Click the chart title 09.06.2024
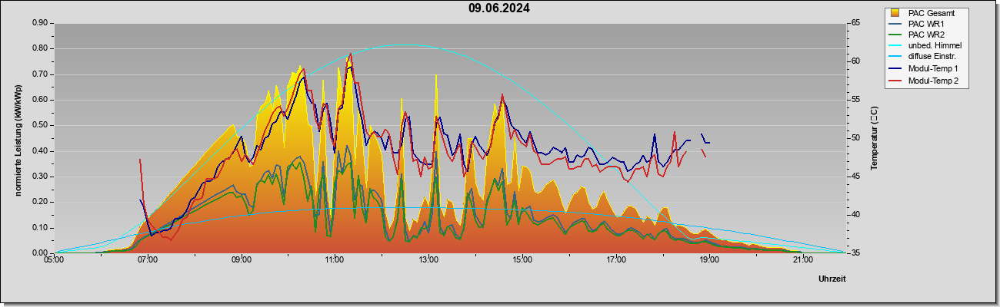 coord(499,9)
